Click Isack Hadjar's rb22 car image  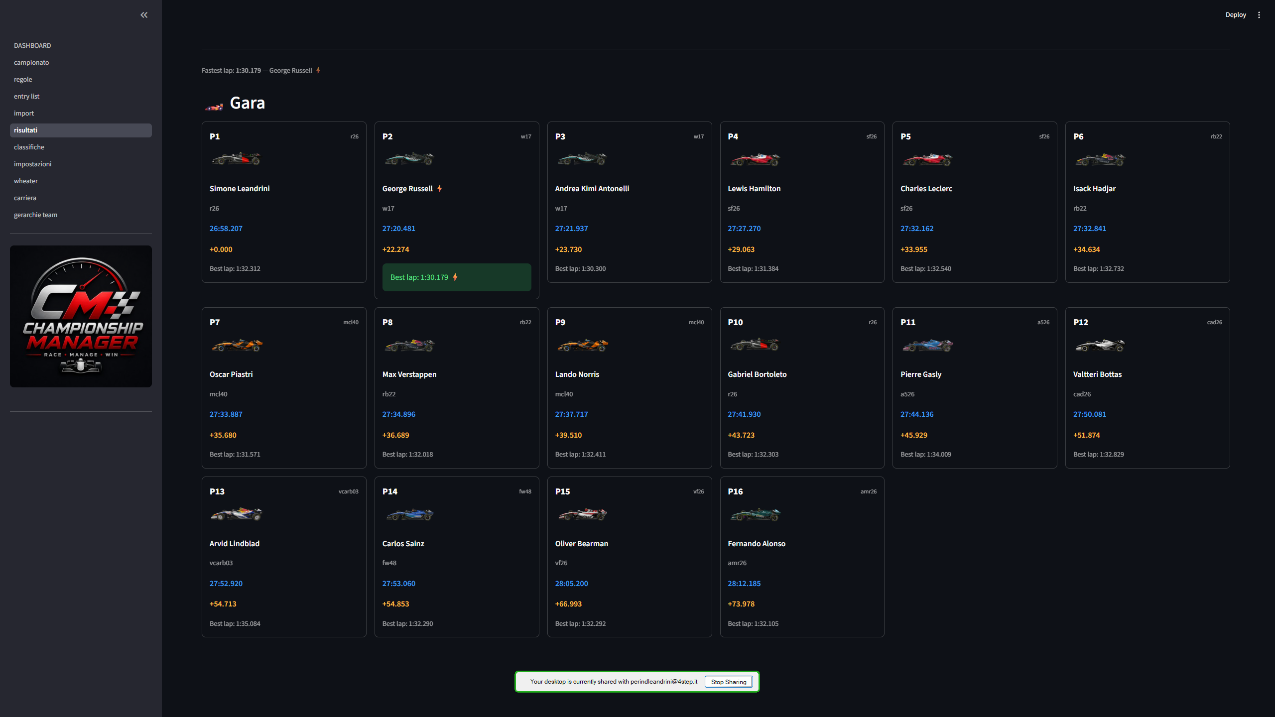(x=1100, y=159)
